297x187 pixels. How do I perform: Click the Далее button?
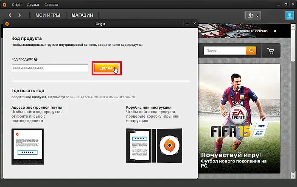coord(106,68)
